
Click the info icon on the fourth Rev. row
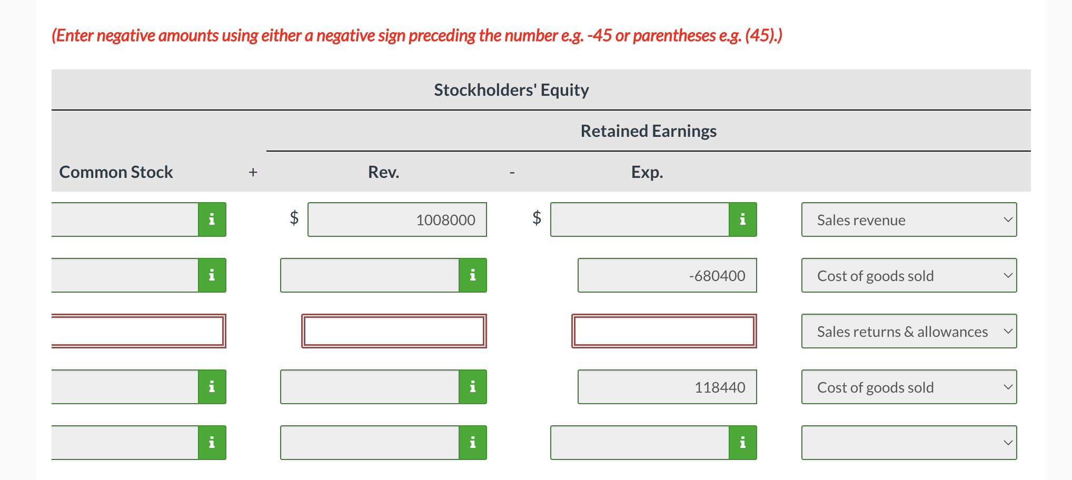coord(472,387)
